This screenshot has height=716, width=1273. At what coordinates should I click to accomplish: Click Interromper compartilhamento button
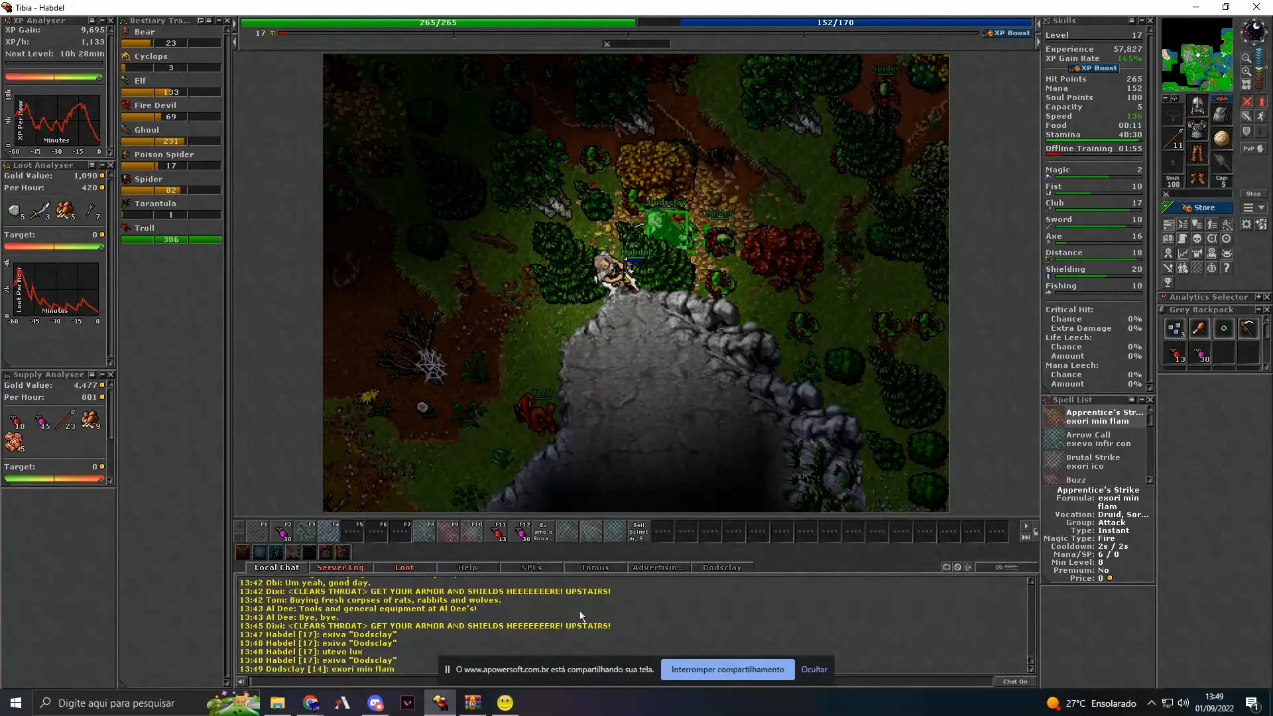727,670
